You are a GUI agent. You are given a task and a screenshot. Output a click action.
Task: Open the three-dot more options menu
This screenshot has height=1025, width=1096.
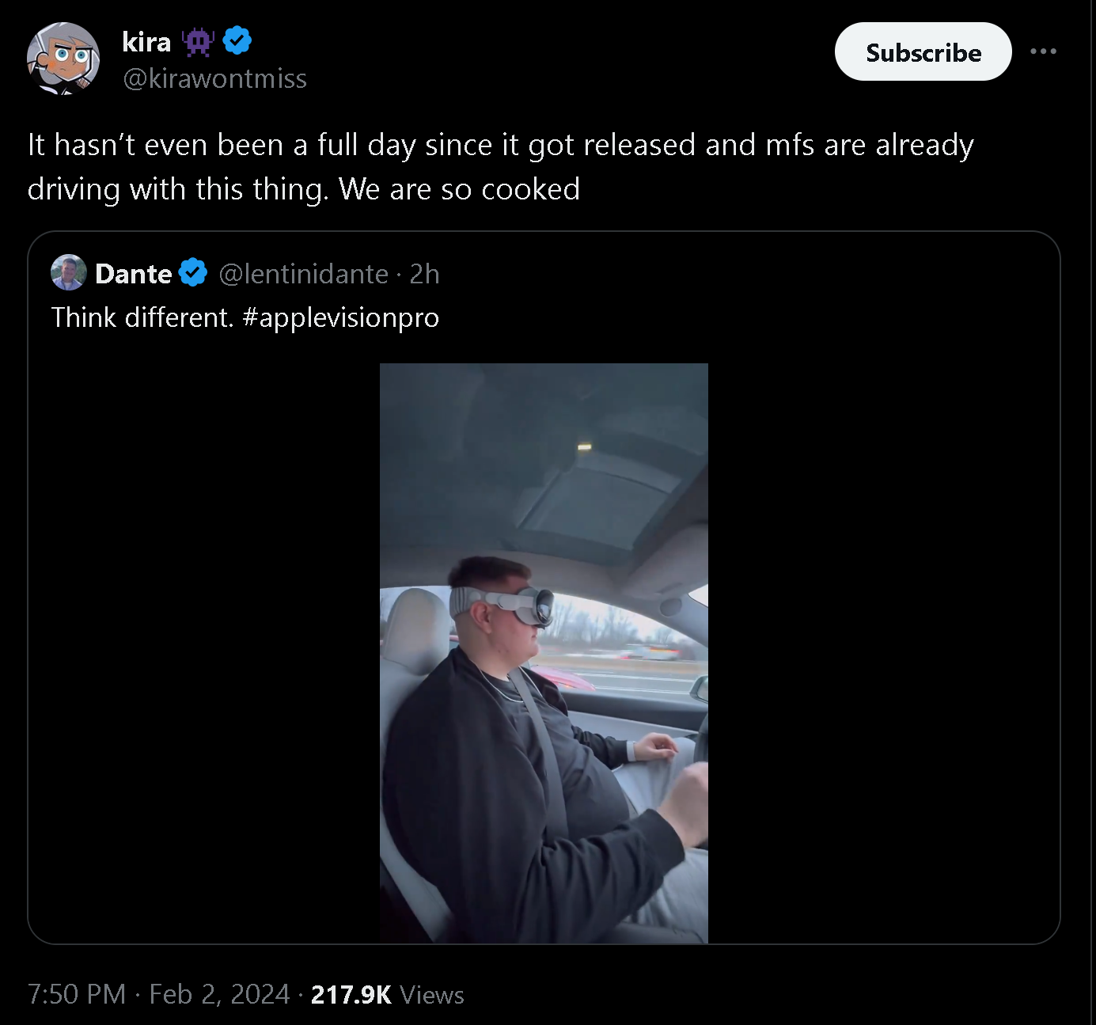coord(1043,51)
